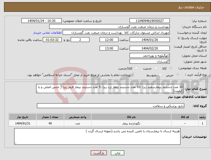Click the validity time field 13:00
This screenshot has height=160, width=211.
click(x=109, y=48)
